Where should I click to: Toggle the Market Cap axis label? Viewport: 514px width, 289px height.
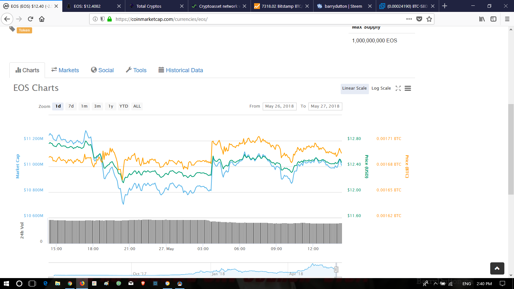pos(18,166)
